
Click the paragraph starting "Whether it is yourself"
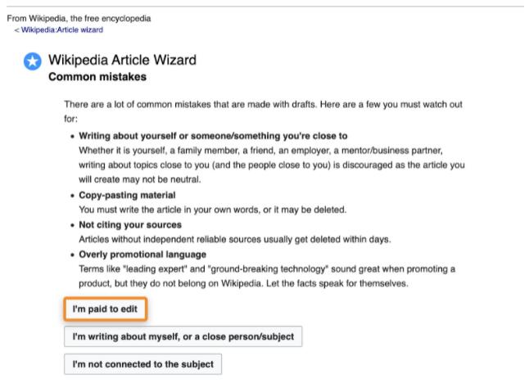272,165
